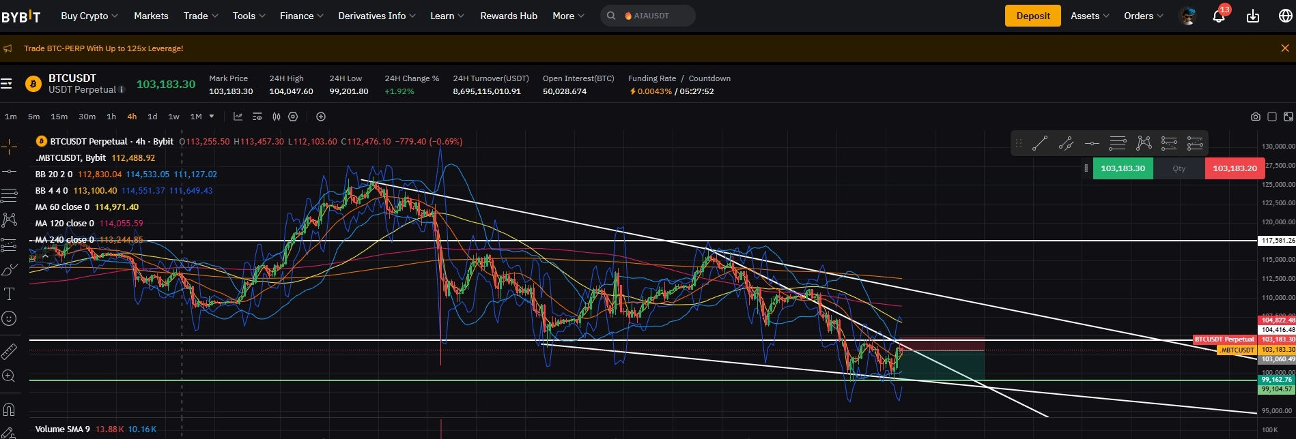The image size is (1296, 439).
Task: Expand the Orders menu
Action: click(1144, 16)
